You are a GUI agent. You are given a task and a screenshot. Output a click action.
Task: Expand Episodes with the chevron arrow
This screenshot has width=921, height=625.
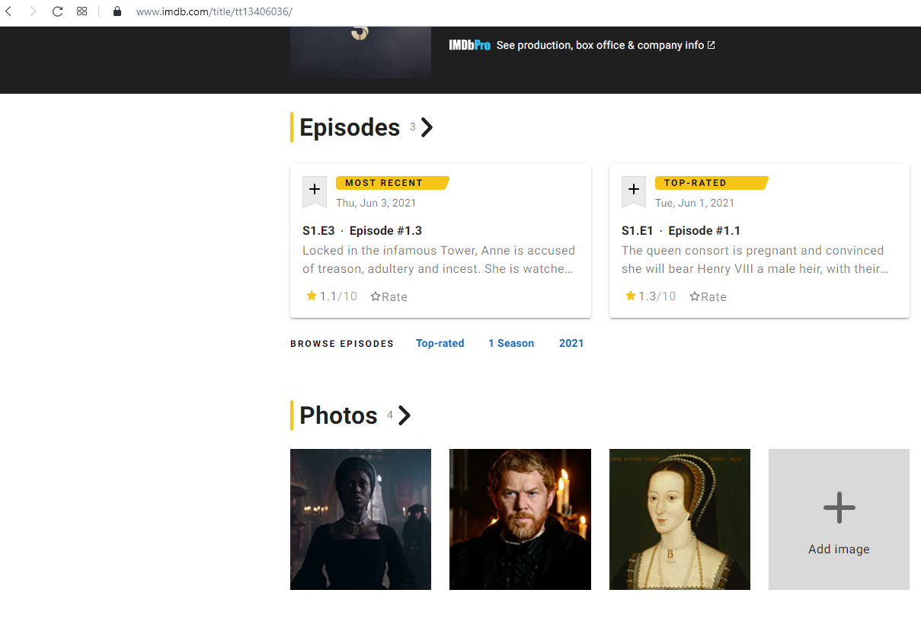click(x=427, y=127)
